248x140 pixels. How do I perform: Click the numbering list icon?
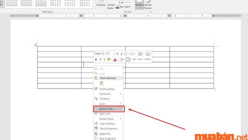(132, 54)
